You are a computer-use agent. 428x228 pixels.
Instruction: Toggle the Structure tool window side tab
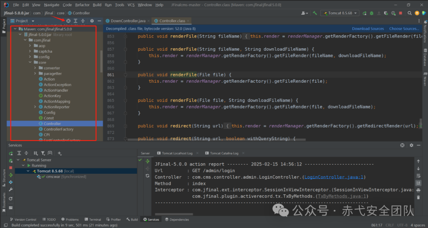(x=4, y=178)
